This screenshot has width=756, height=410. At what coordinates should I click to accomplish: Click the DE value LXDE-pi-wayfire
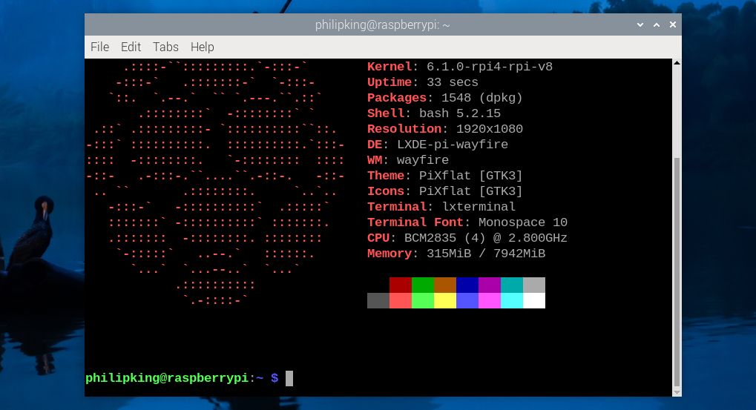point(453,145)
